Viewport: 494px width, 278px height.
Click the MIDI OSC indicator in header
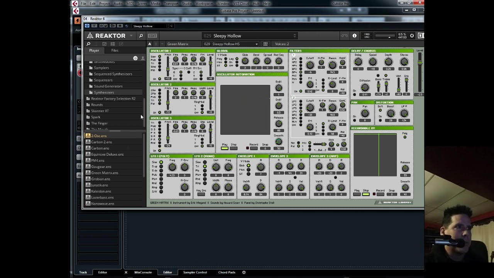pos(367,36)
